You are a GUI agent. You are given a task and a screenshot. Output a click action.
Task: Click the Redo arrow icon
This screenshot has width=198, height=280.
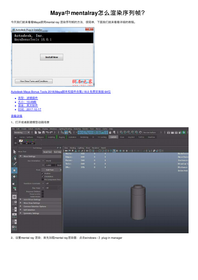tap(51, 132)
